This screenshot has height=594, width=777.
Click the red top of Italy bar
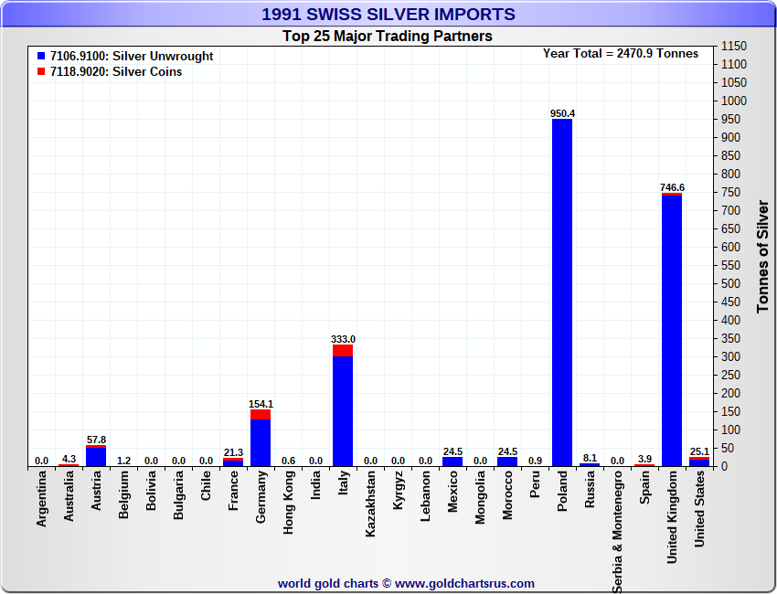pos(343,351)
